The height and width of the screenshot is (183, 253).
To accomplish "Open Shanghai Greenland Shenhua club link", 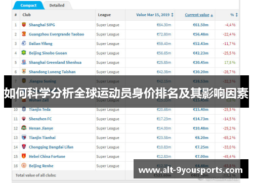I will coord(55,63).
